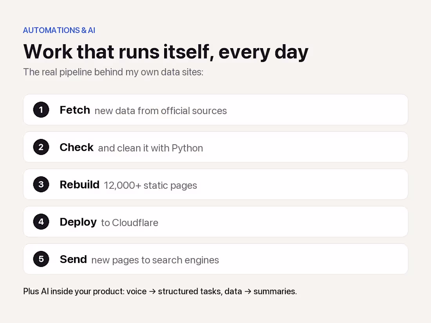This screenshot has height=323, width=431.
Task: Click the number 2 badge beside Check
Action: [x=41, y=147]
